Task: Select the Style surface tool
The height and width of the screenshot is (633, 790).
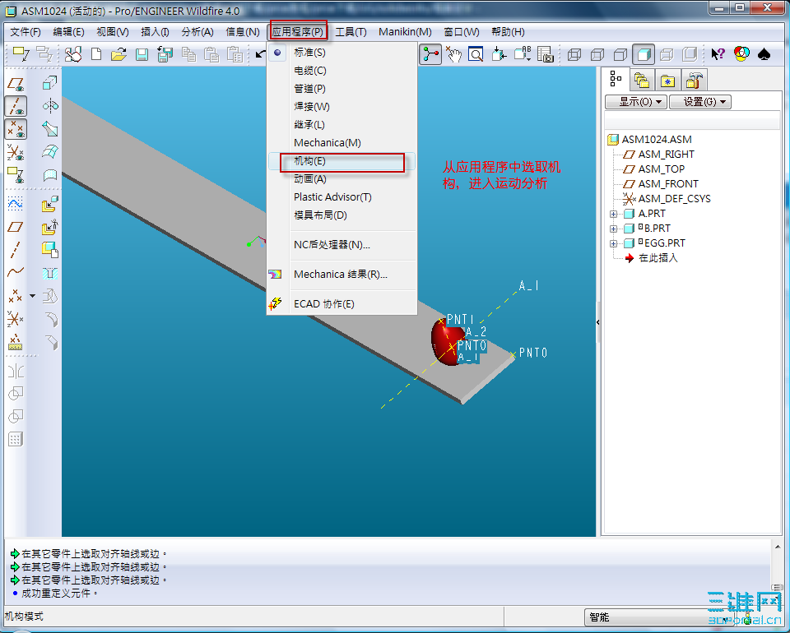Action: (x=50, y=175)
